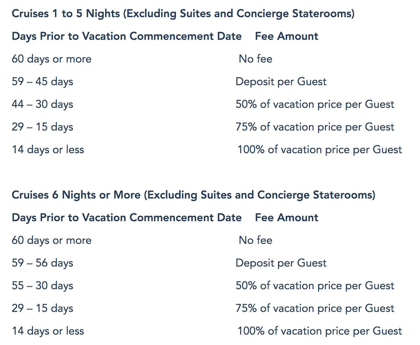Click "No fee" in the 1 to 5 Nights table
The height and width of the screenshot is (345, 420).
[x=255, y=59]
